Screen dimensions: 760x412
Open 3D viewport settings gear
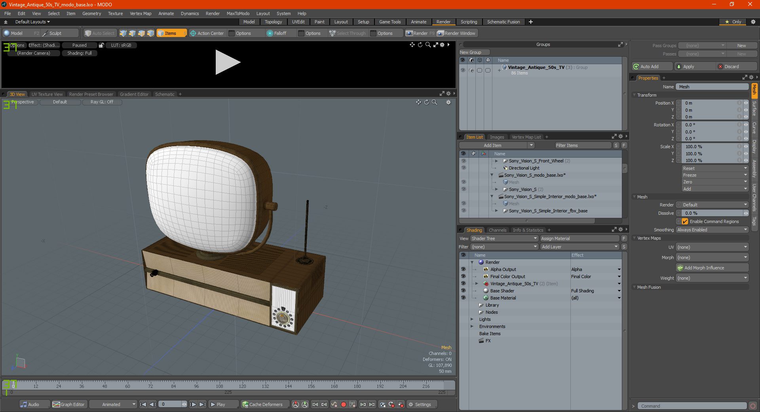[448, 102]
